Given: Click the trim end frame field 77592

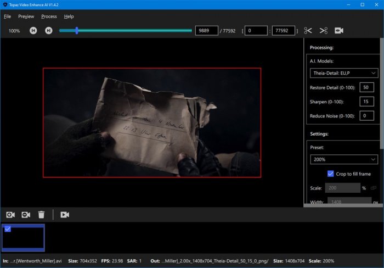Looking at the screenshot, I should tap(284, 31).
